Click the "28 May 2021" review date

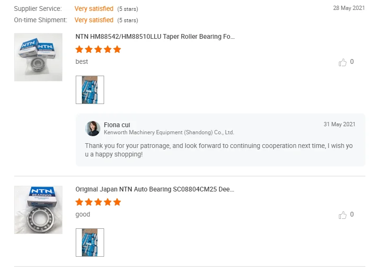(x=349, y=8)
